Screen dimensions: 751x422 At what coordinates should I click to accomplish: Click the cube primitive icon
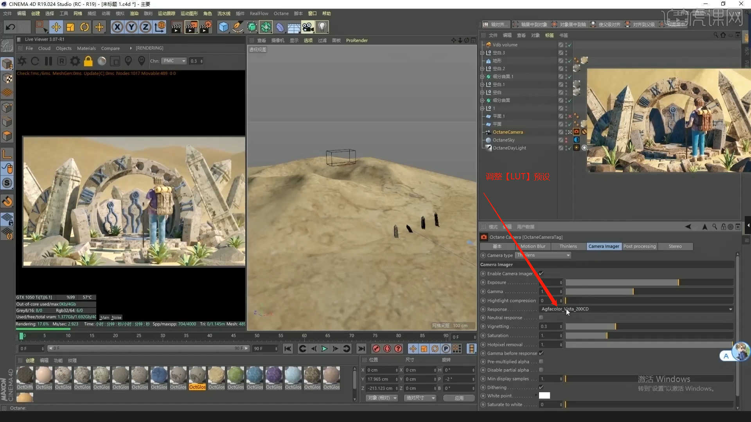(x=223, y=27)
